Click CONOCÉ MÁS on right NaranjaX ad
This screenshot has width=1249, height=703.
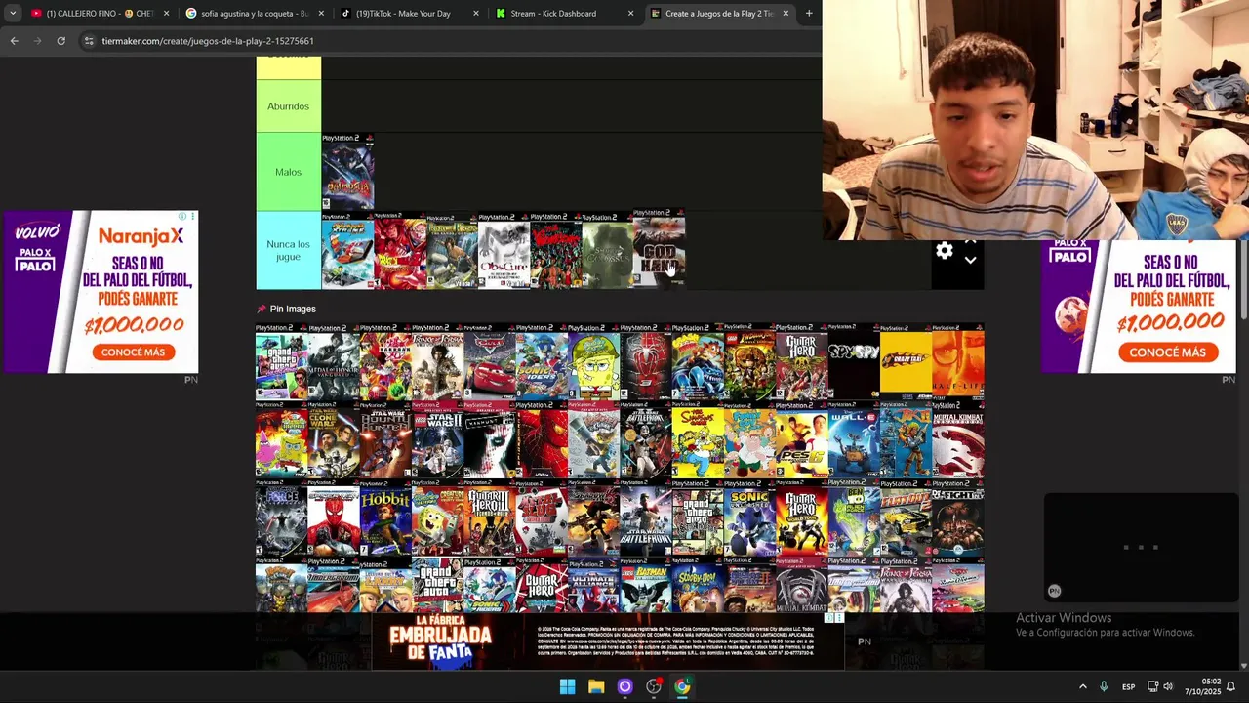[1168, 352]
